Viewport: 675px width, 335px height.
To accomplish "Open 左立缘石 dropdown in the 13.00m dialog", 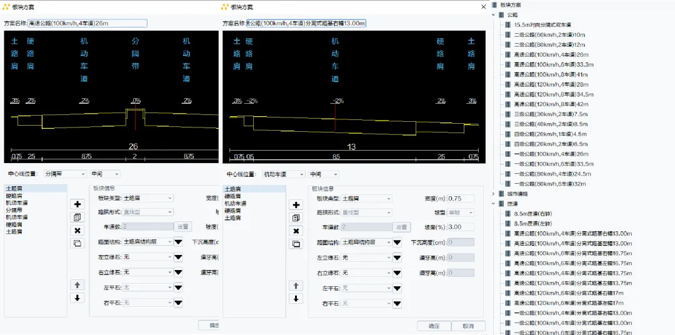I will click(366, 258).
